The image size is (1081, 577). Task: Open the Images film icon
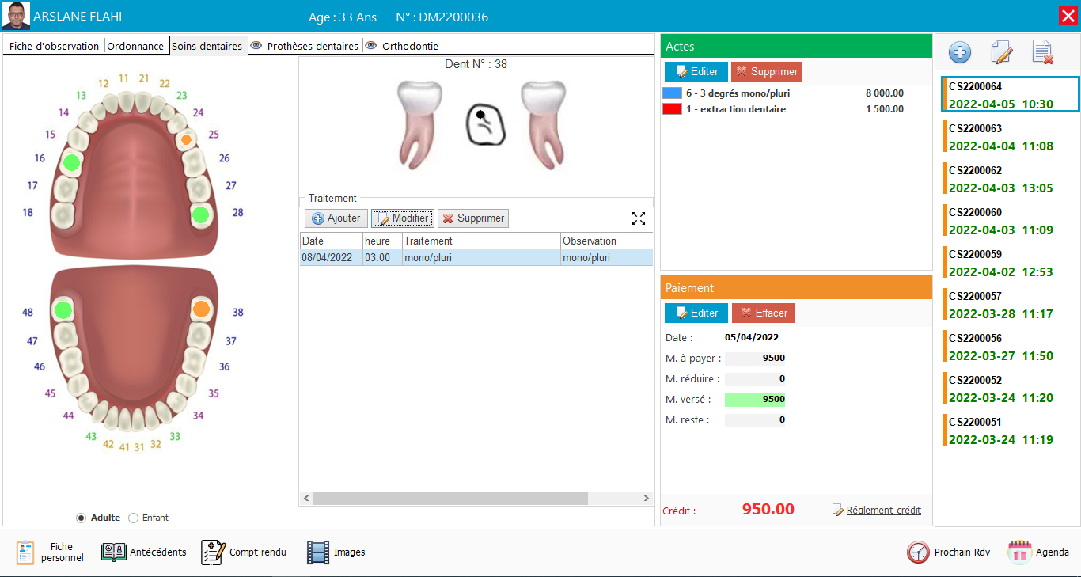tap(318, 552)
